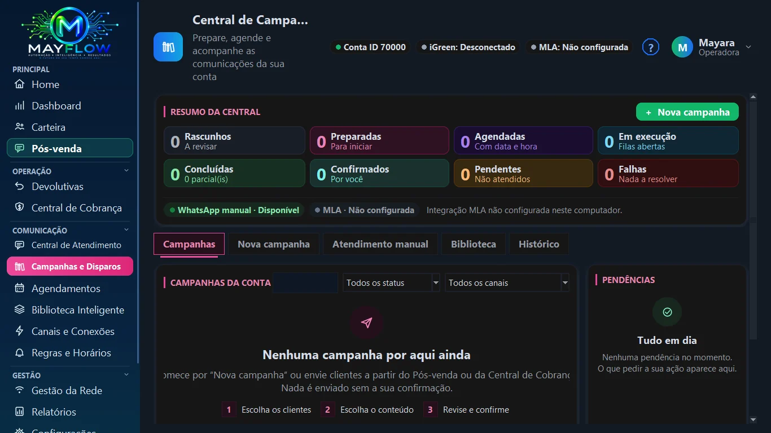This screenshot has height=433, width=771.
Task: Open the Histórico tab
Action: pyautogui.click(x=539, y=244)
